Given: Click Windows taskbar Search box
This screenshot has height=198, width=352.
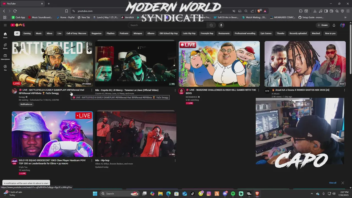Looking at the screenshot, I should (120, 194).
